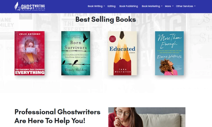Image resolution: width=212 pixels, height=127 pixels.
Task: Click the Ghostwriting Founder feather logo
Action: [17, 6]
